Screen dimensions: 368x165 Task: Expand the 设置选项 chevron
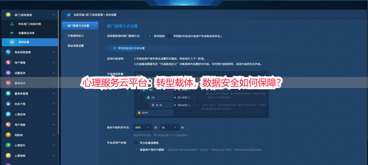[x=53, y=73]
